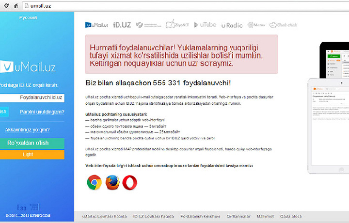This screenshot has height=223, width=349.
Task: Click the © 2013—2018 UZINFOCOM copyright text
Action: (x=28, y=216)
